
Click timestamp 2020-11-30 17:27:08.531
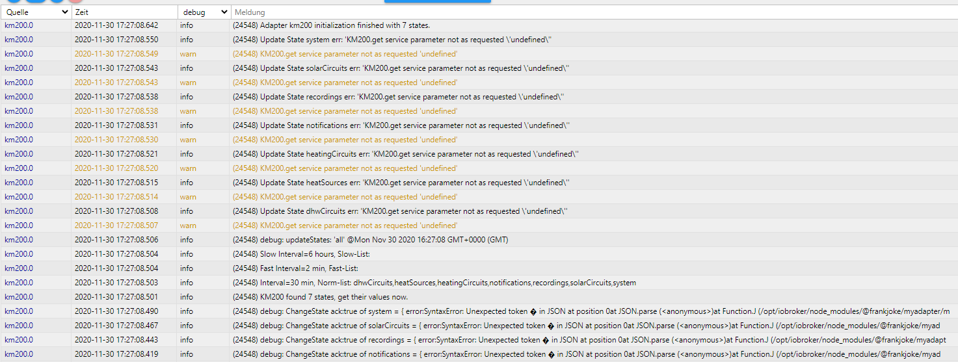click(x=116, y=125)
